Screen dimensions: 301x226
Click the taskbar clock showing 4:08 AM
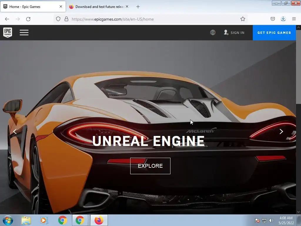[x=286, y=220]
